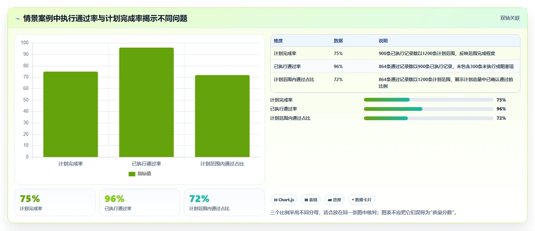Click description starting 864条通过记录除以900条
The height and width of the screenshot is (231, 535).
[x=446, y=67]
